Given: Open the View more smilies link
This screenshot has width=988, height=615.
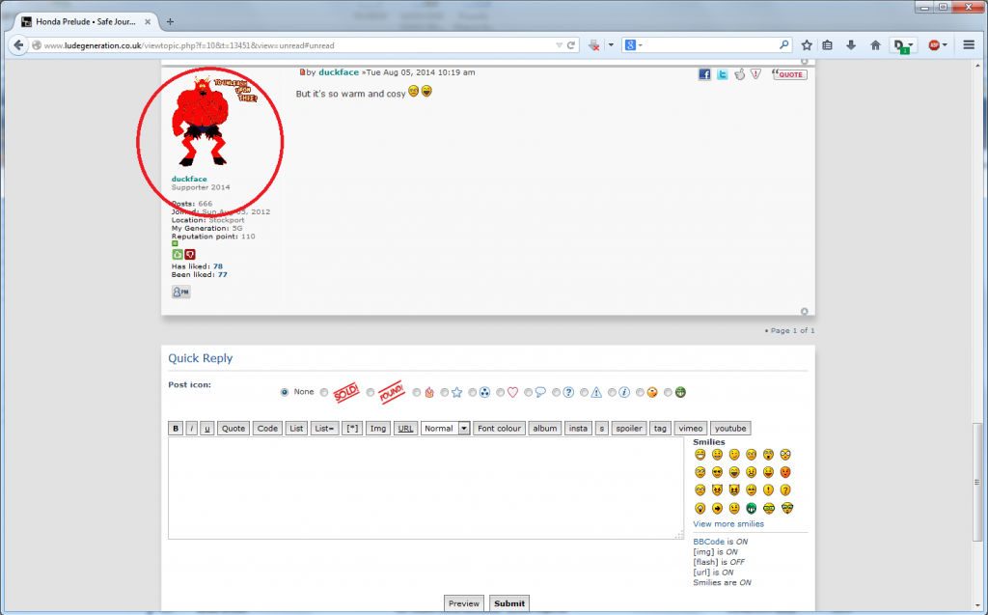Looking at the screenshot, I should pos(728,523).
